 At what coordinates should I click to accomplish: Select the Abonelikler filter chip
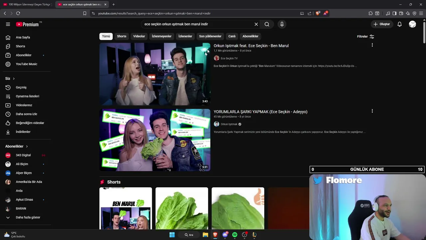pos(250,36)
